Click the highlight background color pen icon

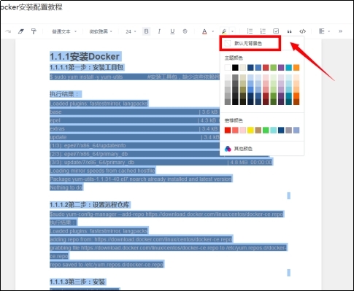[x=224, y=31]
